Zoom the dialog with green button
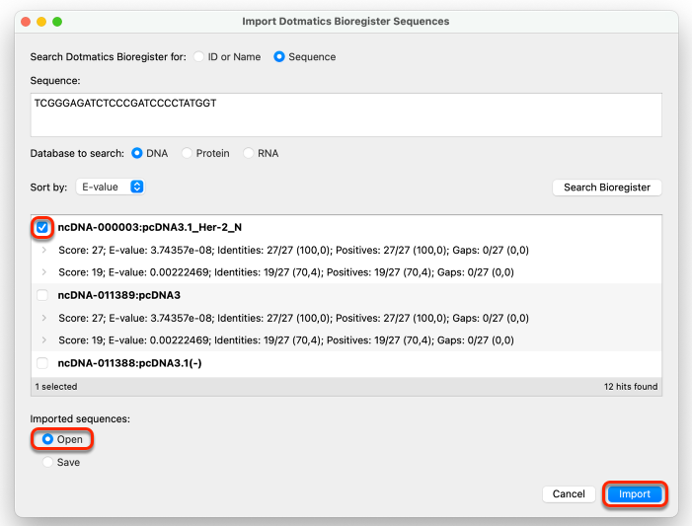692x526 pixels. coord(57,22)
